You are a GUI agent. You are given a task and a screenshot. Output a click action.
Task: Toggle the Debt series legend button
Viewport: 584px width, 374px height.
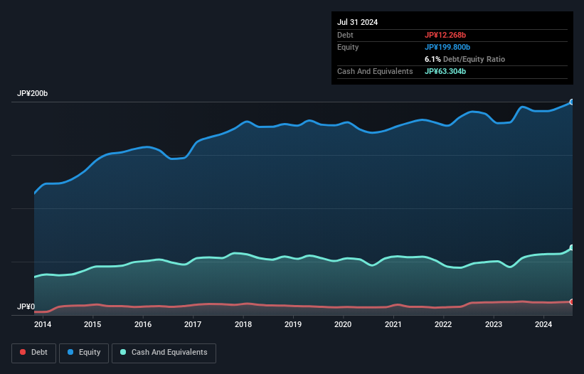tap(33, 353)
